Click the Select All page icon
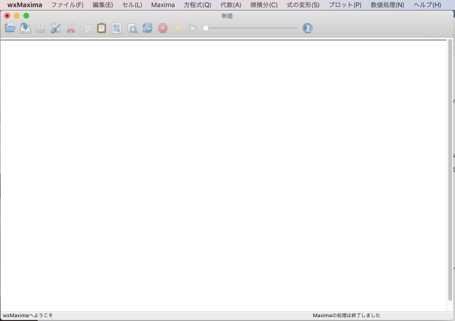 pyautogui.click(x=117, y=28)
